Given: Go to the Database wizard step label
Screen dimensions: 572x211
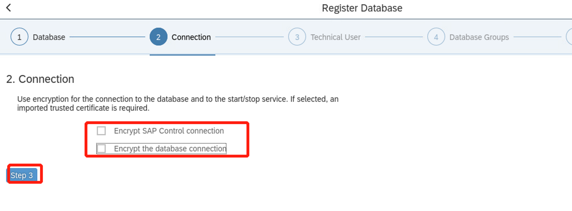Looking at the screenshot, I should click(49, 37).
